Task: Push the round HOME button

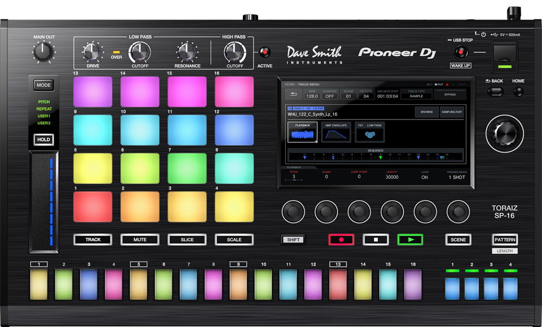Action: [x=518, y=92]
